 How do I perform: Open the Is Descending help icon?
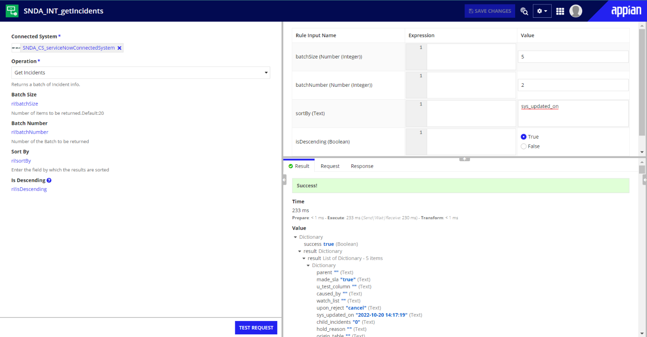pyautogui.click(x=49, y=180)
